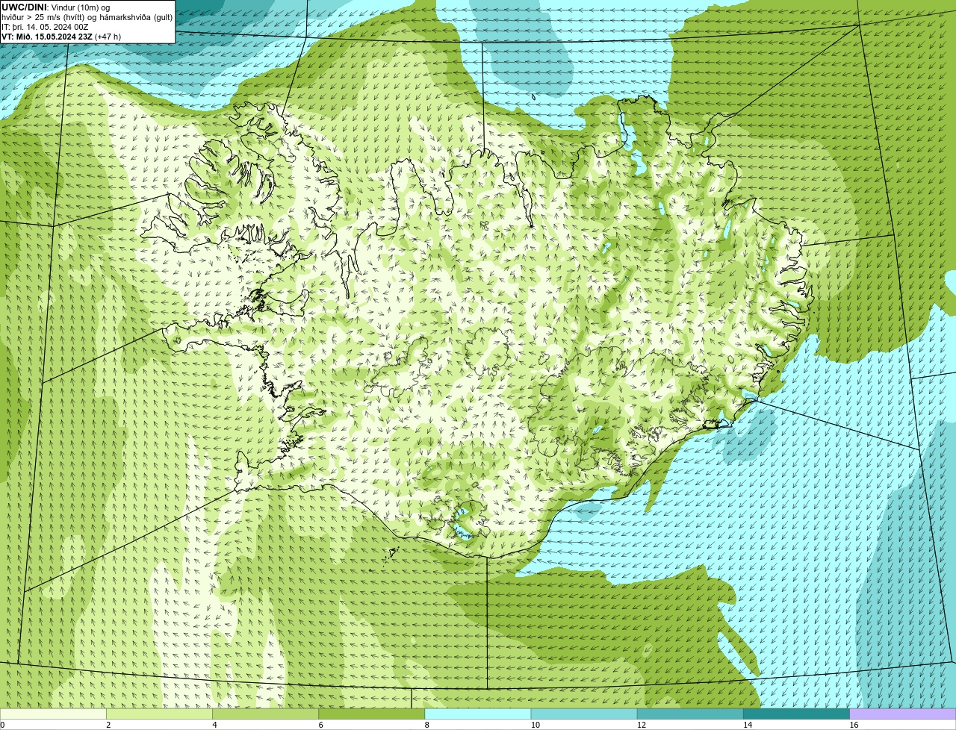
Task: Click the light cyan 8–10 m/s legend swatch
Action: click(478, 714)
